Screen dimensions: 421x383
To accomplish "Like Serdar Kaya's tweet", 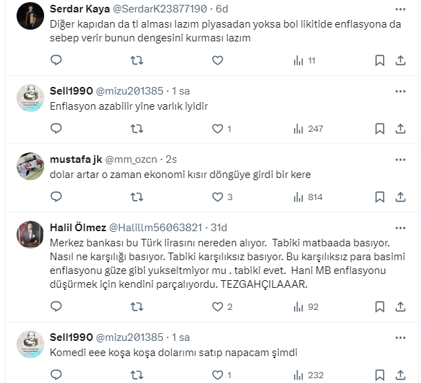I will pyautogui.click(x=217, y=61).
